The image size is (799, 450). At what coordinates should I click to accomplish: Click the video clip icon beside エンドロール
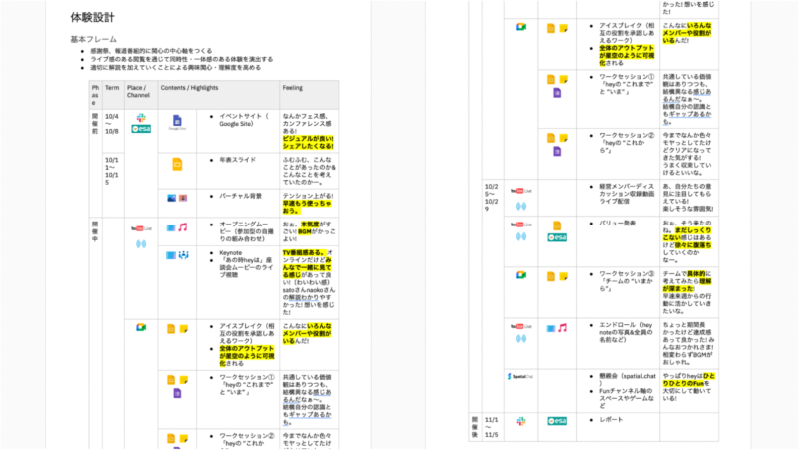point(551,329)
